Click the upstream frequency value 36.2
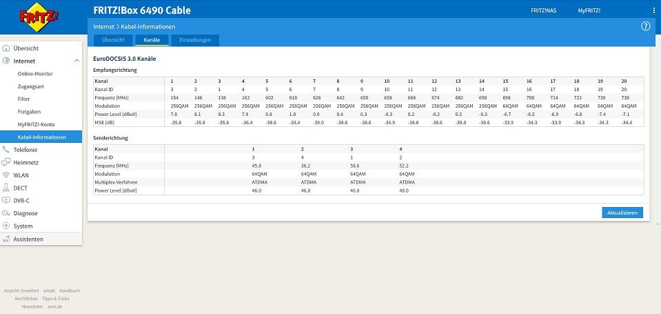The height and width of the screenshot is (314, 661). click(x=305, y=166)
